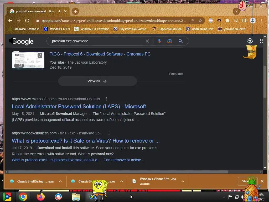Image resolution: width=269 pixels, height=202 pixels.
Task: Open the TtGG Protocol 6 video link
Action: click(x=100, y=54)
